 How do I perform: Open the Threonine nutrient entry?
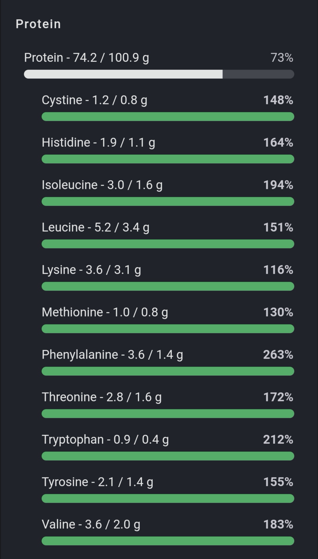pos(102,397)
